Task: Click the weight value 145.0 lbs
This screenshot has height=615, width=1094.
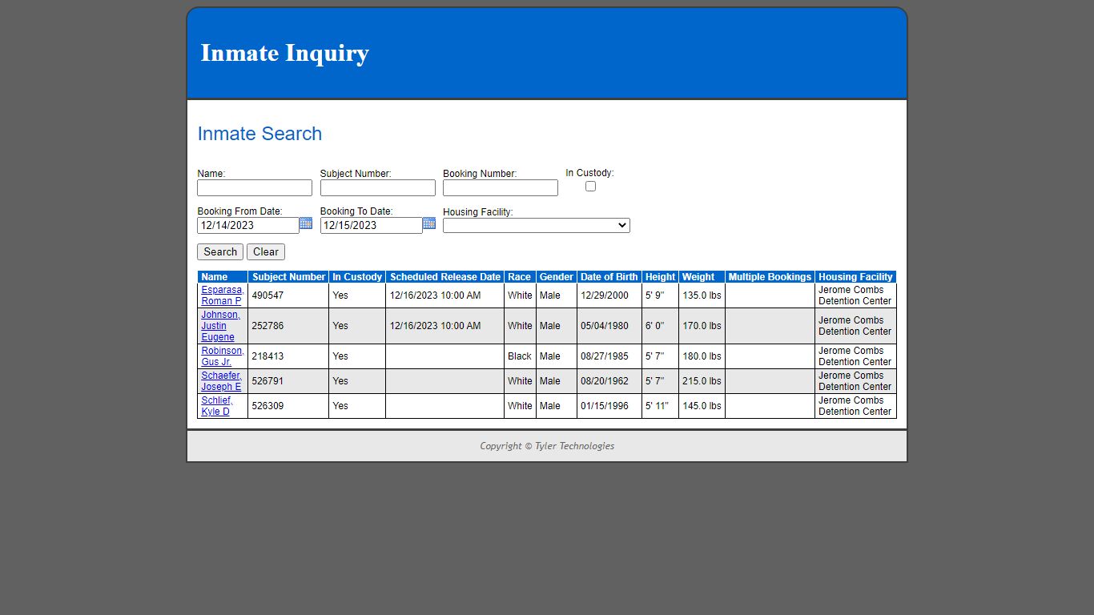Action: pyautogui.click(x=702, y=406)
